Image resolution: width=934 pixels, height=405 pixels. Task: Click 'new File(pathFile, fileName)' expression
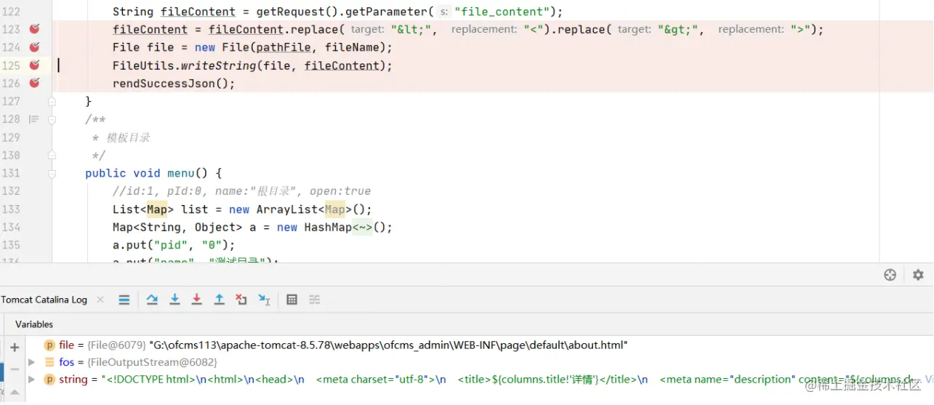[291, 47]
